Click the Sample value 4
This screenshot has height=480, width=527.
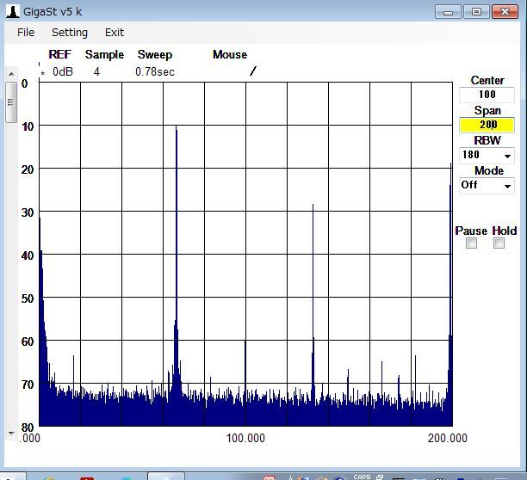(x=96, y=72)
